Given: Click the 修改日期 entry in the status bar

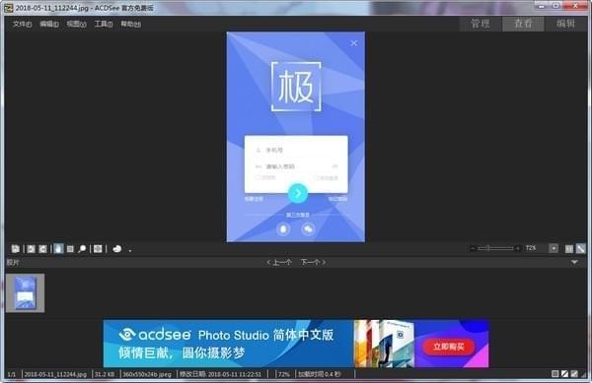Looking at the screenshot, I should pyautogui.click(x=220, y=374).
